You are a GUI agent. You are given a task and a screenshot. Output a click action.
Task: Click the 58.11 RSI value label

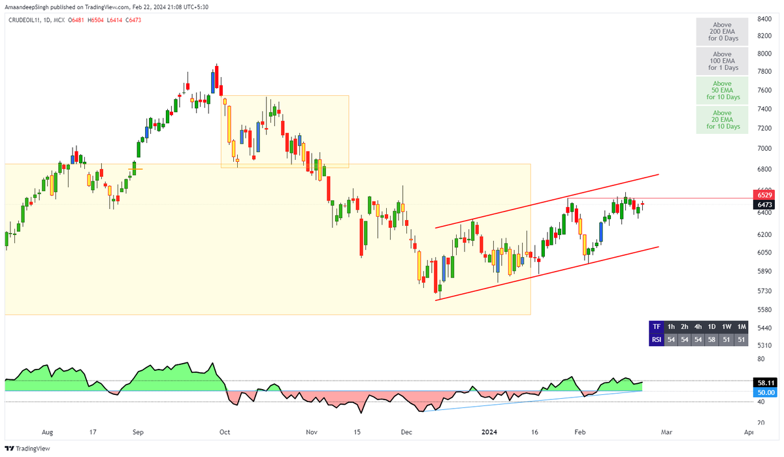point(765,383)
